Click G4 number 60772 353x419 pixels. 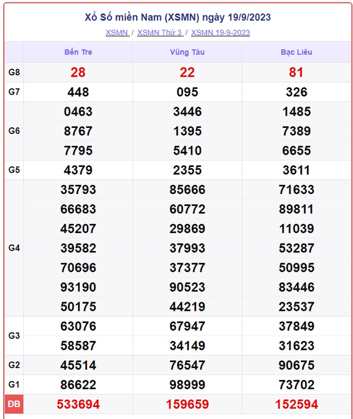click(x=187, y=209)
